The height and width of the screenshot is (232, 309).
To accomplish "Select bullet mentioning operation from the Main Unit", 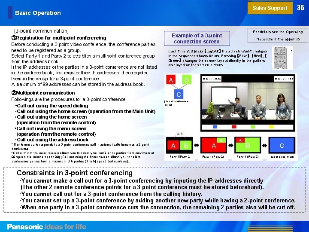I will 85,111.
